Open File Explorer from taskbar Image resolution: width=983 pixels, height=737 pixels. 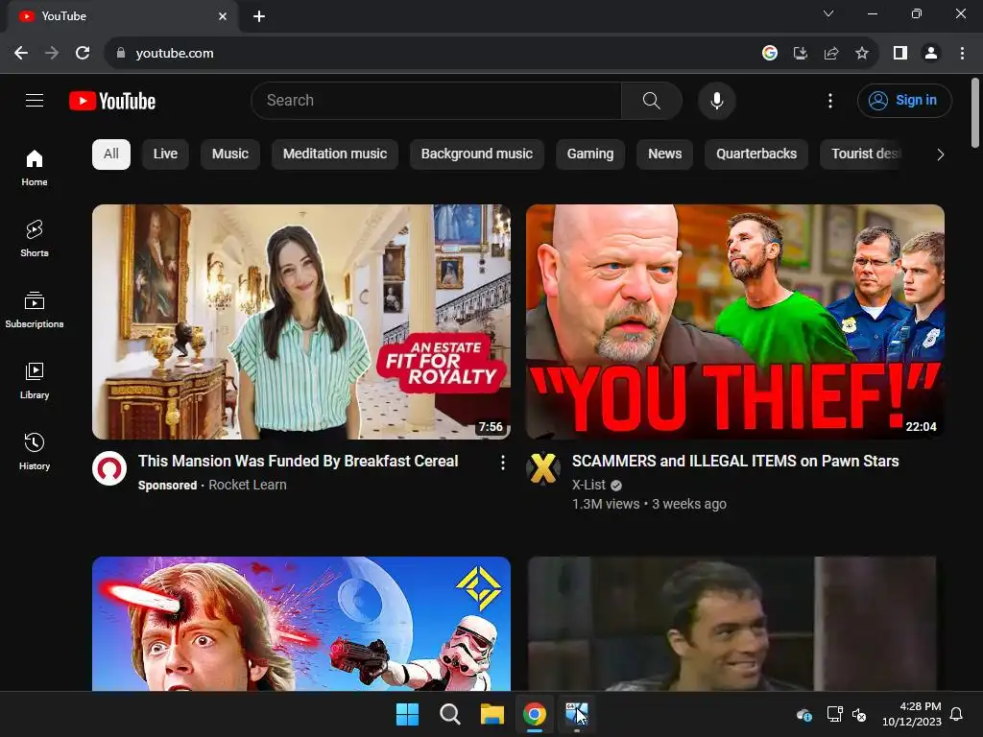[492, 714]
